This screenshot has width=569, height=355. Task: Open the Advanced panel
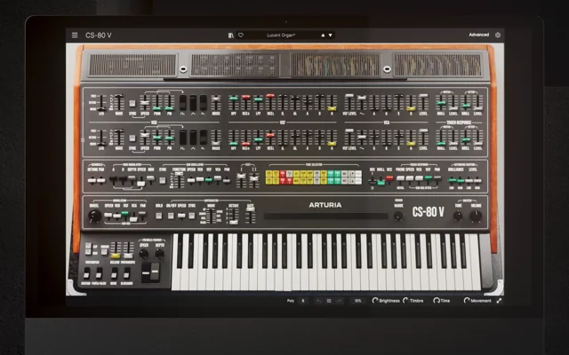tap(478, 35)
